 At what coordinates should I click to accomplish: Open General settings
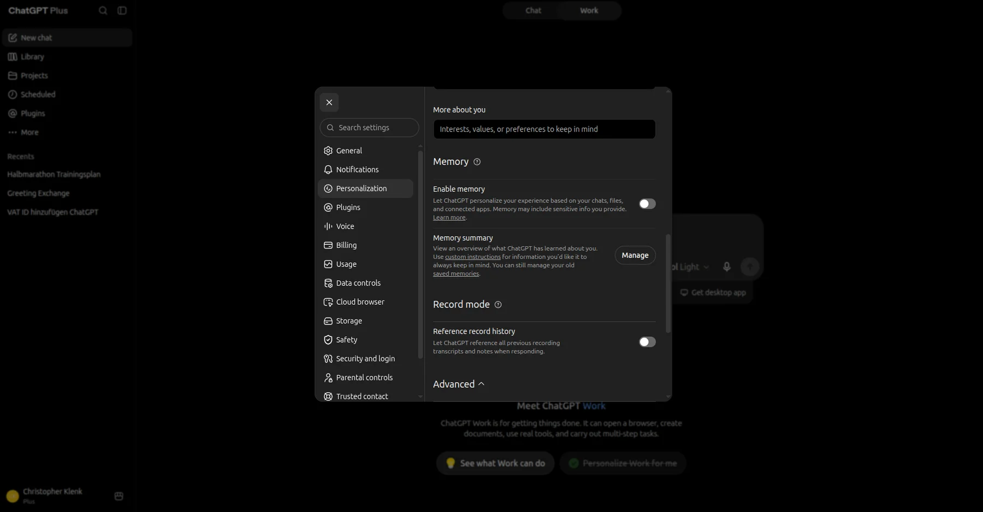365,150
